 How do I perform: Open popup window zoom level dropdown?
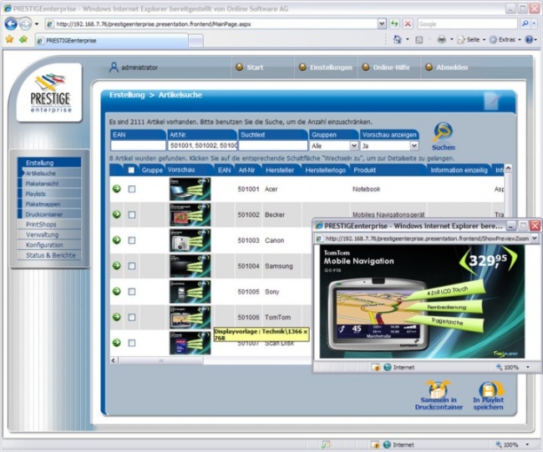click(x=528, y=367)
